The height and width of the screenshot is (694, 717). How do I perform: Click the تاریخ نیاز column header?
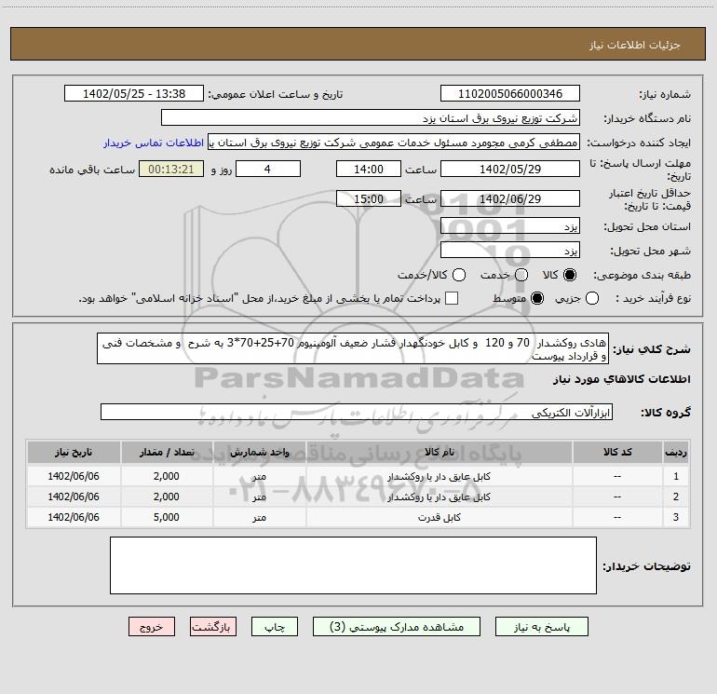[74, 453]
